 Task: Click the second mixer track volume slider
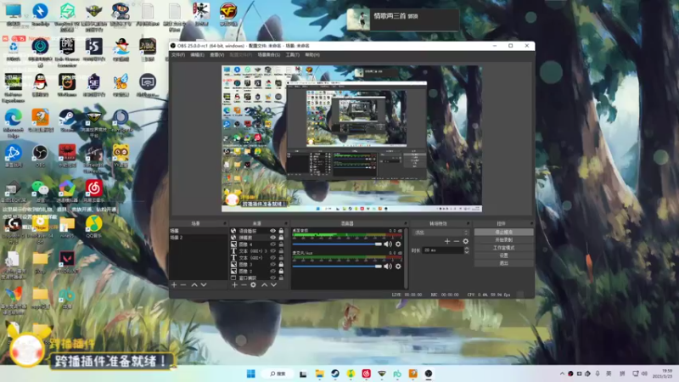[x=337, y=267]
